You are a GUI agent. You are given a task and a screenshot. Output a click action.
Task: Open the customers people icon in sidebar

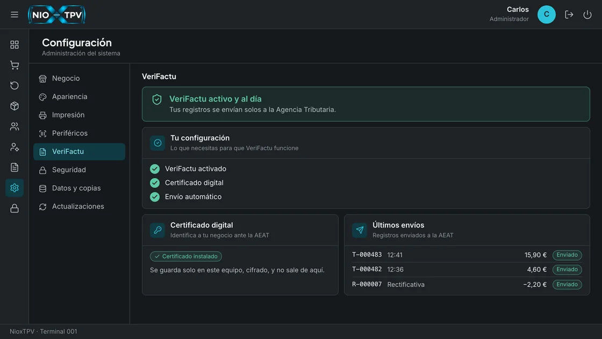pos(15,126)
